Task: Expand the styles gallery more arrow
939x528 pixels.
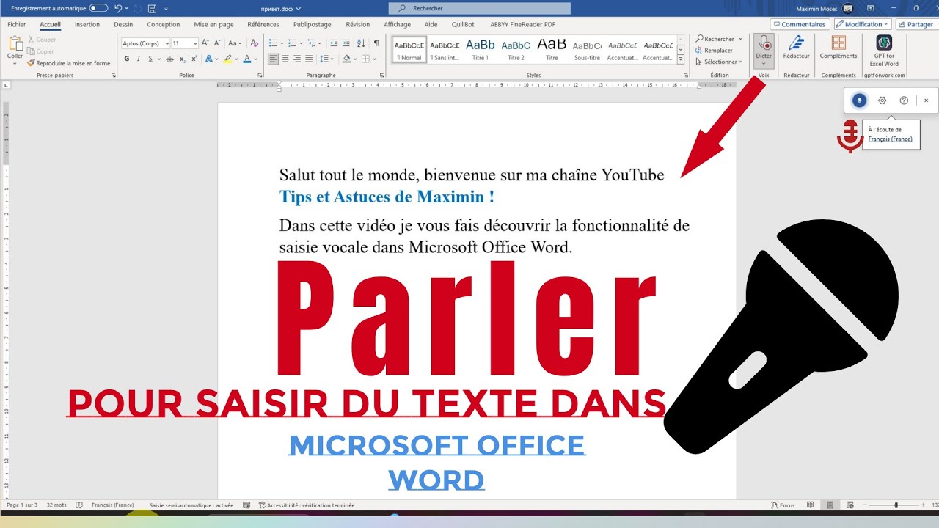Action: tap(681, 59)
